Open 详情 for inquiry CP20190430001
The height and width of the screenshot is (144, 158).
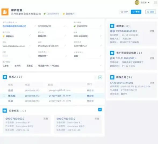tap(152, 58)
